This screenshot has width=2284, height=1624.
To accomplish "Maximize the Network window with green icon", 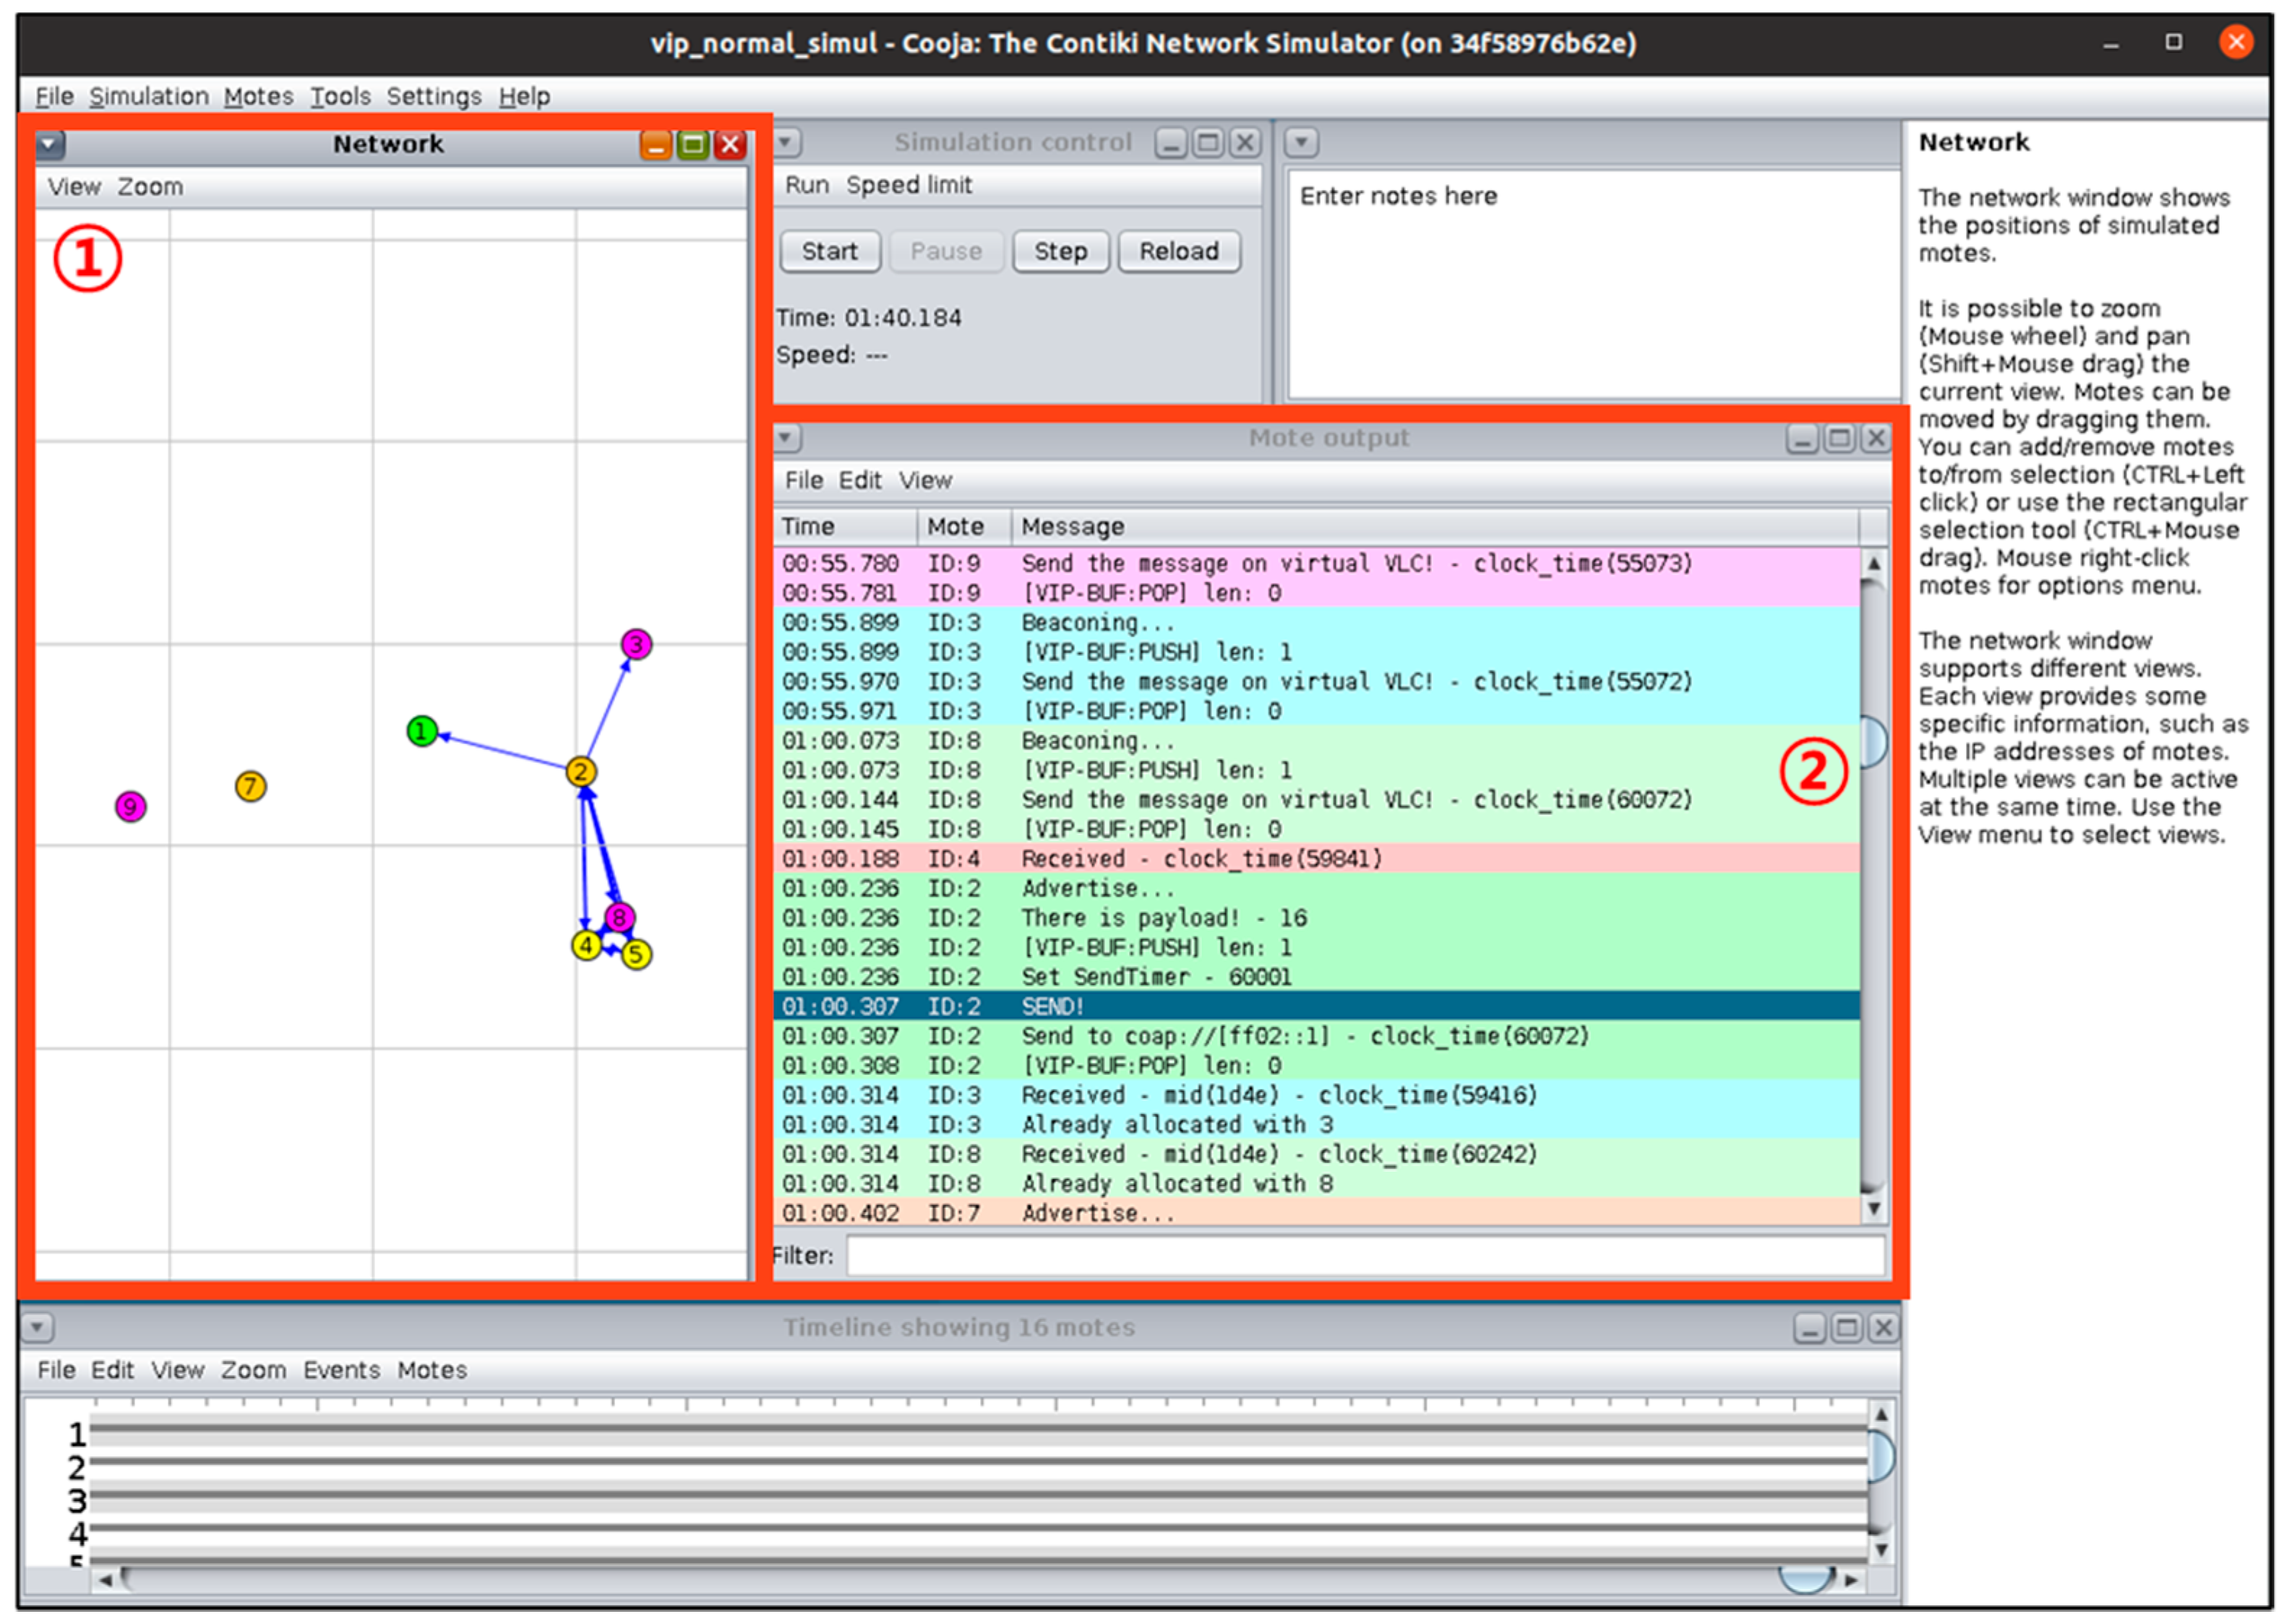I will point(693,145).
